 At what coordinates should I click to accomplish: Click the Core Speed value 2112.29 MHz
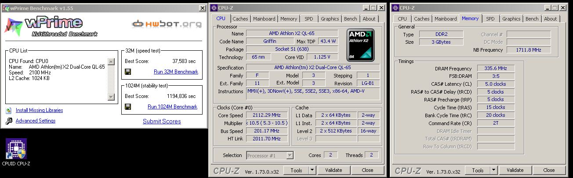(x=267, y=115)
